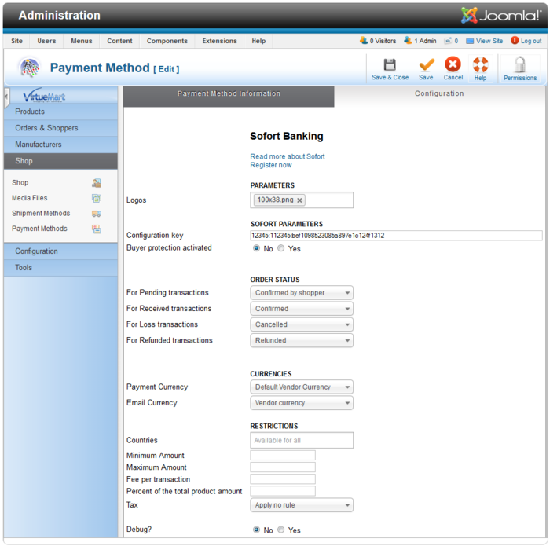Open Help lifebuoy icon in toolbar
The height and width of the screenshot is (546, 550).
point(480,65)
